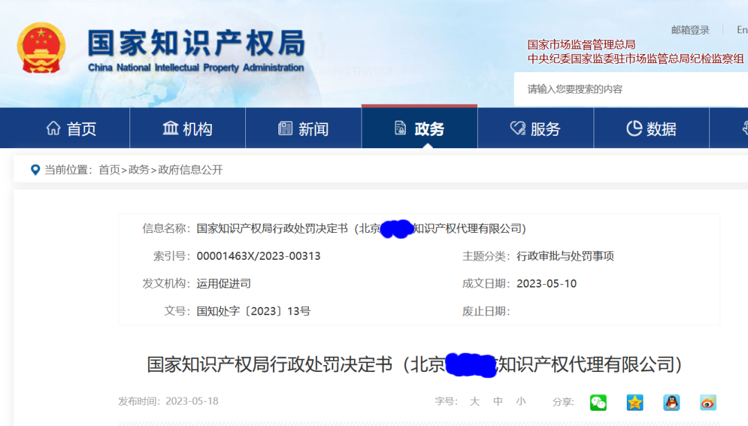Focus the search box 请输入您要搜索的内容
The image size is (748, 426).
[631, 89]
